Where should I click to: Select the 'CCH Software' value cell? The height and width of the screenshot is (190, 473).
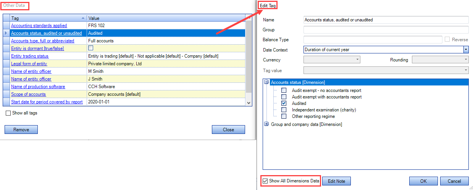(166, 87)
